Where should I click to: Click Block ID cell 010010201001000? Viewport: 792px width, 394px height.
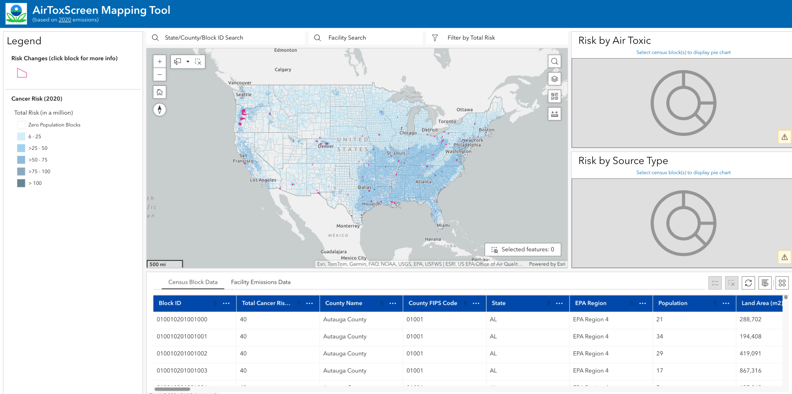tap(182, 320)
